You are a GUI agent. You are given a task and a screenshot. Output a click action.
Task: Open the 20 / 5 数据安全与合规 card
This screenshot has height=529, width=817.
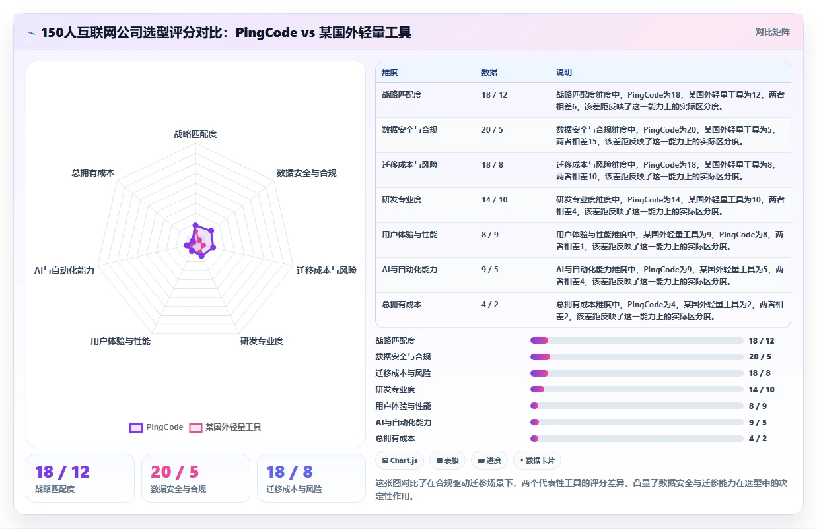[x=195, y=478]
